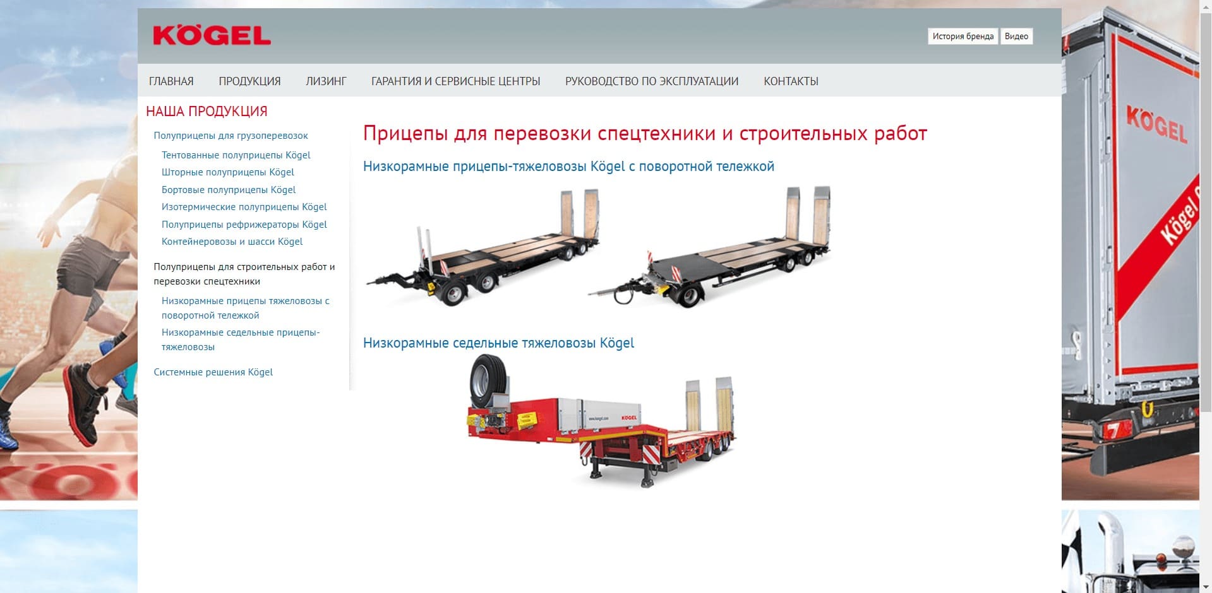Screen dimensions: 1212x593
Task: Open the Видео button
Action: click(1016, 37)
